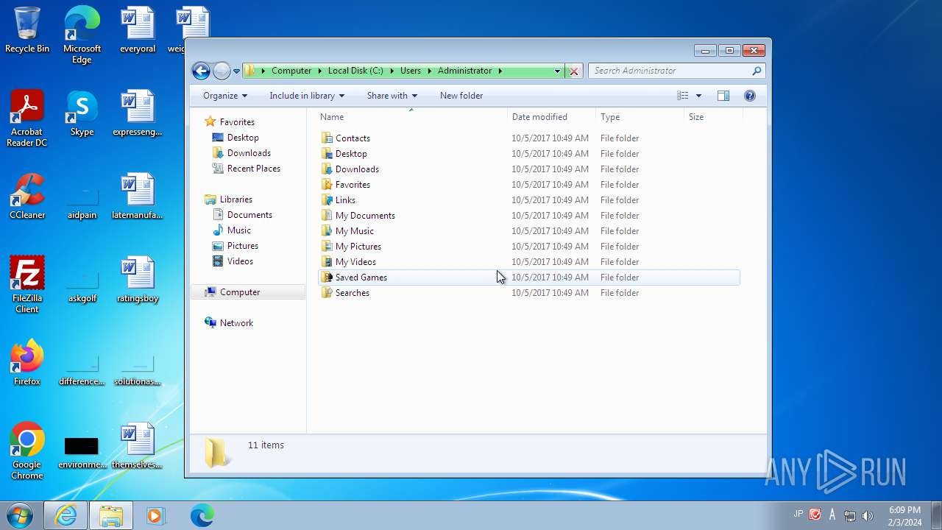Open the recent locations dropdown arrow
This screenshot has width=942, height=530.
[x=236, y=71]
